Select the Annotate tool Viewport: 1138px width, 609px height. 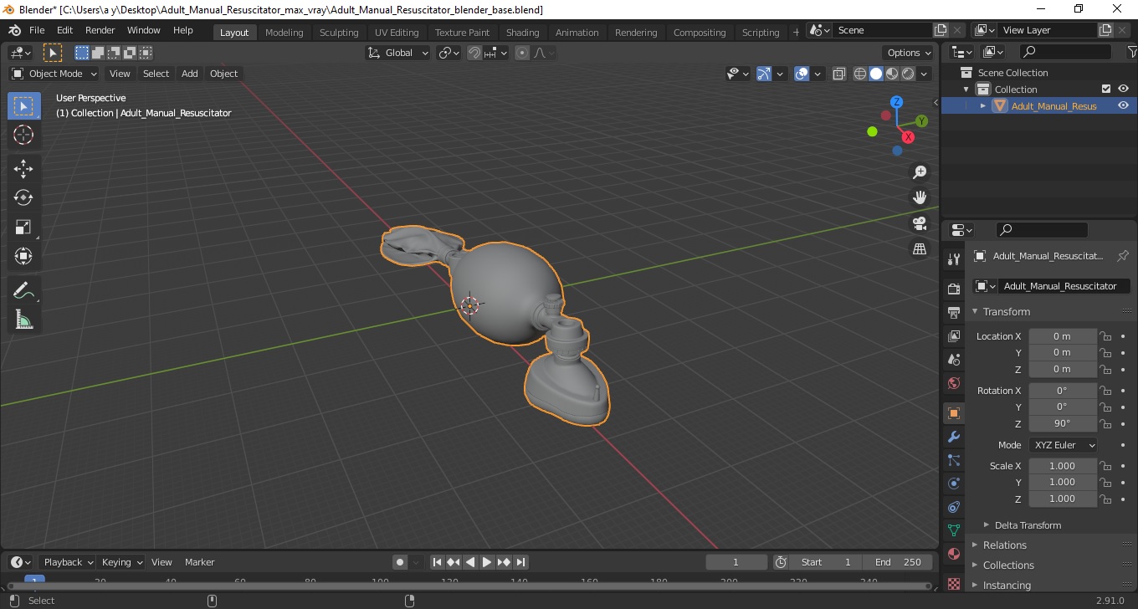(x=23, y=290)
